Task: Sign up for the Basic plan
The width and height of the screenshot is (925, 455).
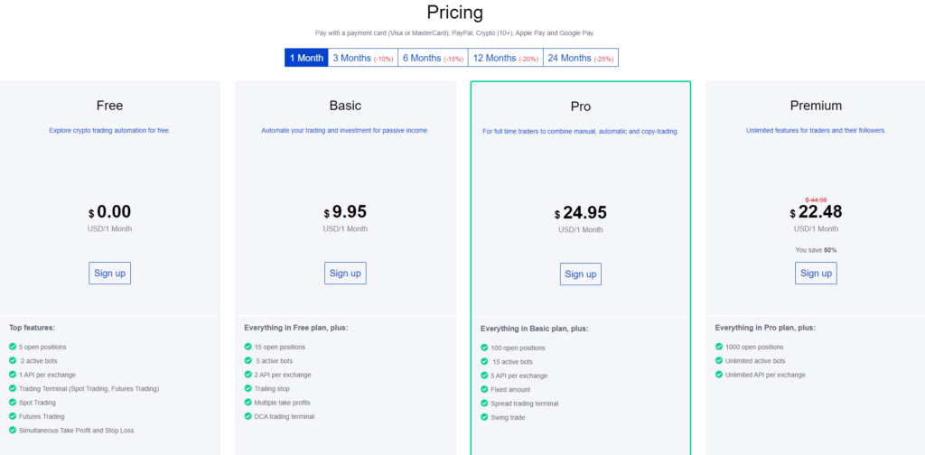Action: tap(345, 273)
